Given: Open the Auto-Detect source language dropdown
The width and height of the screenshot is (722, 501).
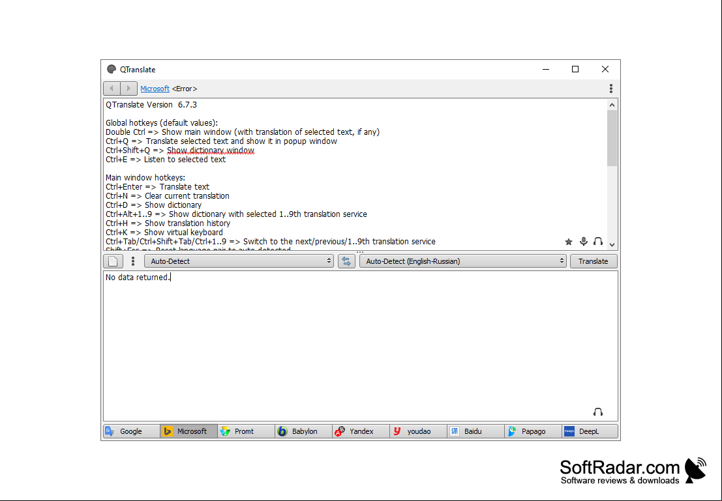Looking at the screenshot, I should pos(239,261).
